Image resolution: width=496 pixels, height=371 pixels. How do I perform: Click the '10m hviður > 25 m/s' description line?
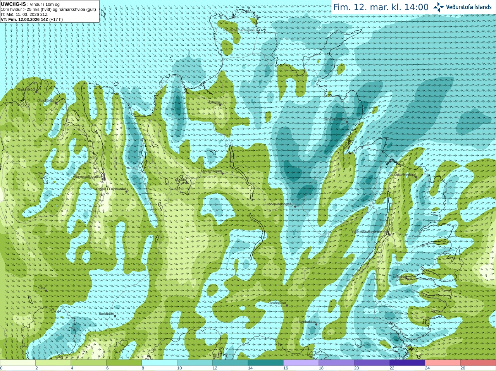[48, 9]
